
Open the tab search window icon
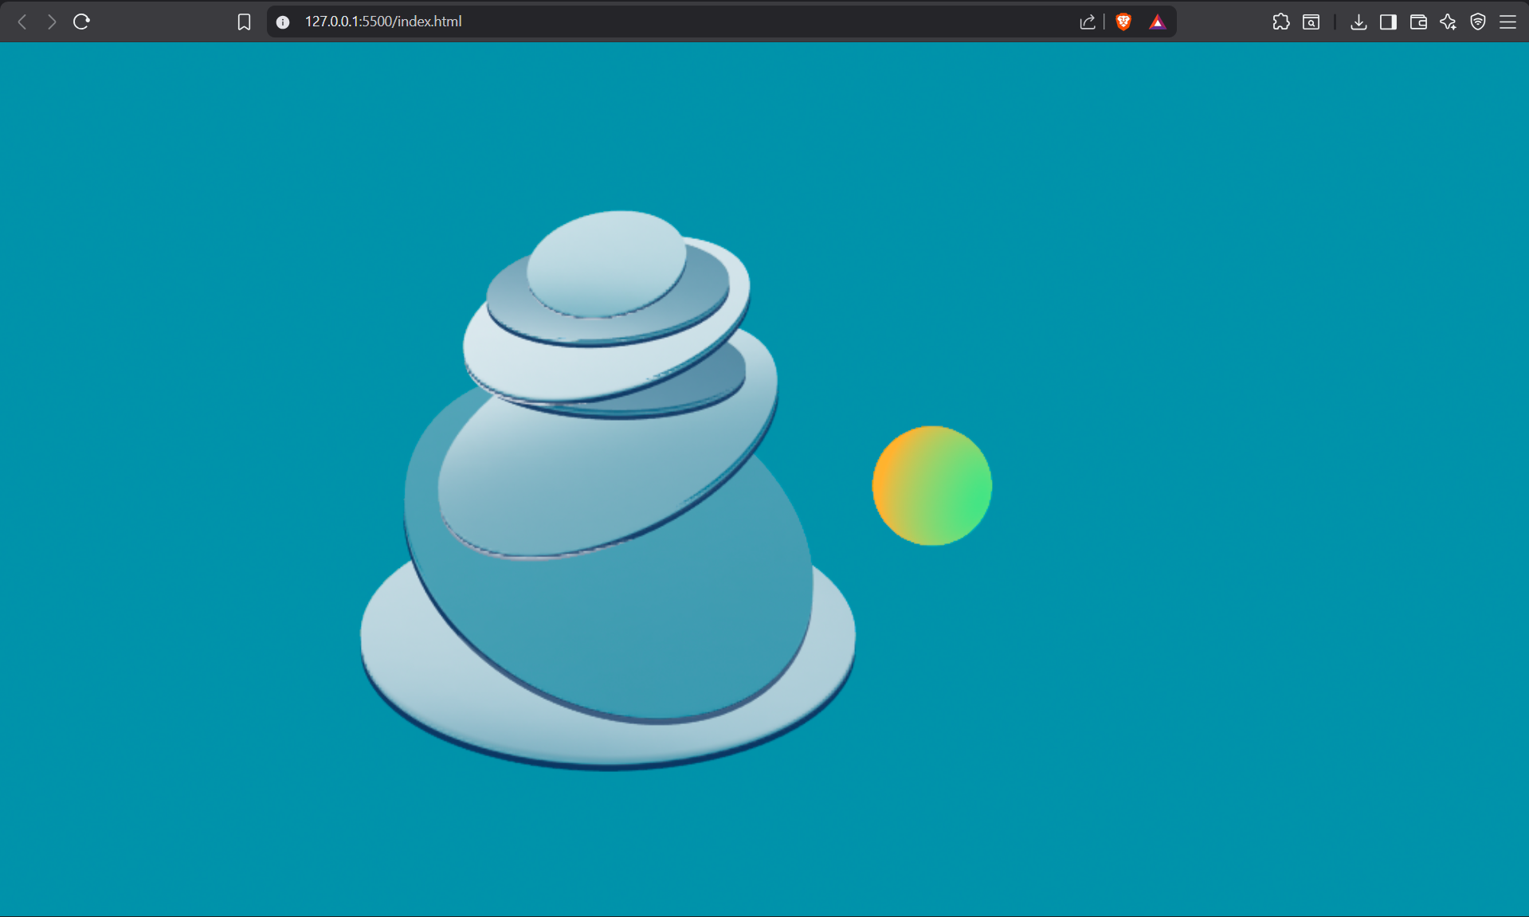coord(1311,22)
